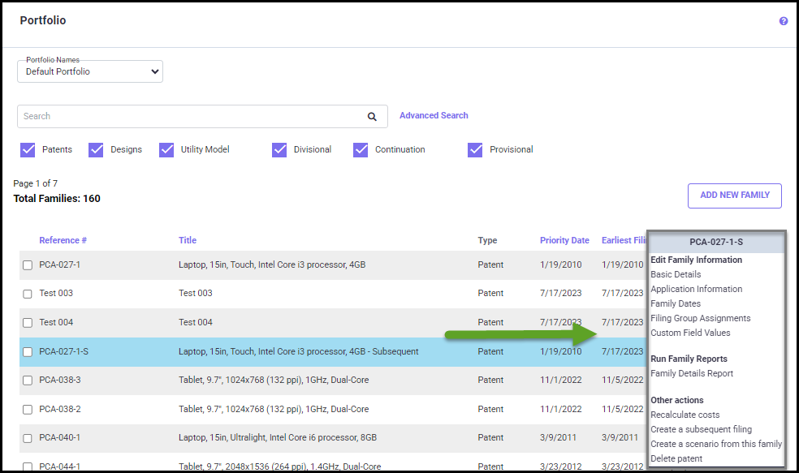Open Basic Details from the context menu
Screen dimensions: 799x473
676,274
